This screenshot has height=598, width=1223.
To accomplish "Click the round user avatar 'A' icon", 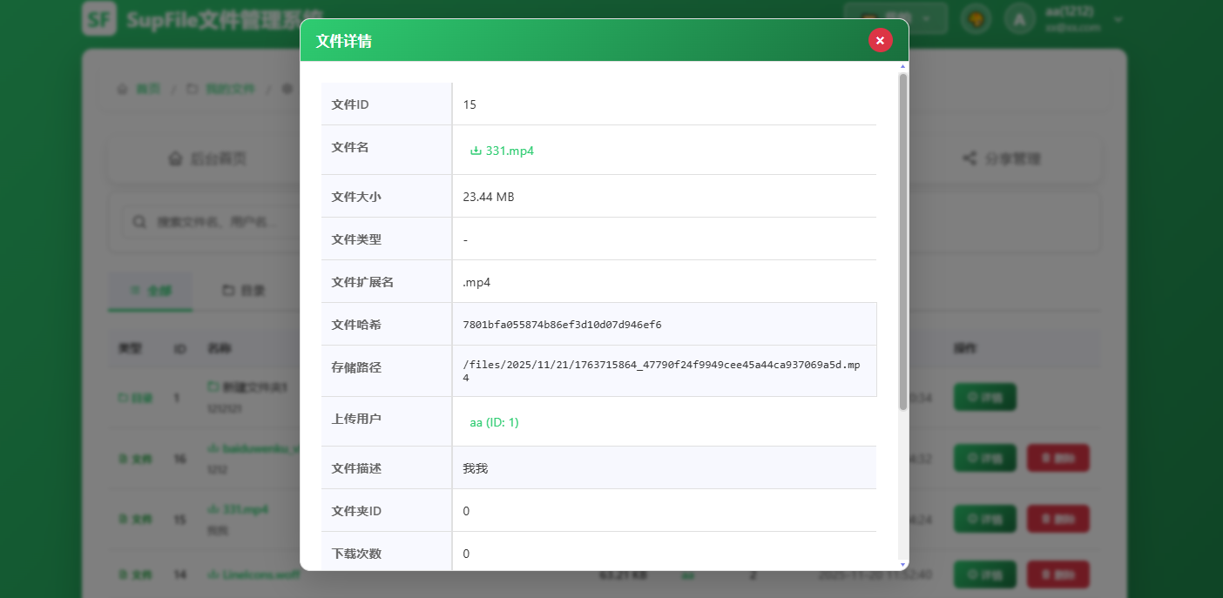I will coord(1020,18).
